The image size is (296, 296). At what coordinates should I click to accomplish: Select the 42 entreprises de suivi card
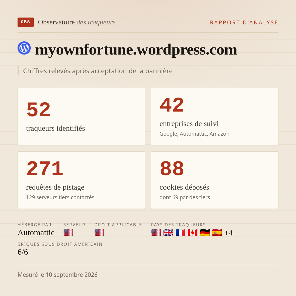215,116
